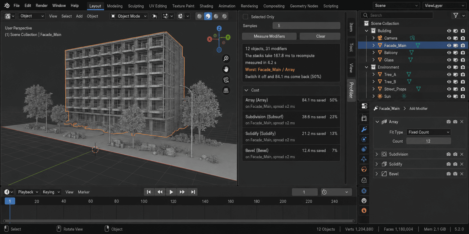469x234 pixels.
Task: Jump to the last frame in timeline
Action: [193, 192]
